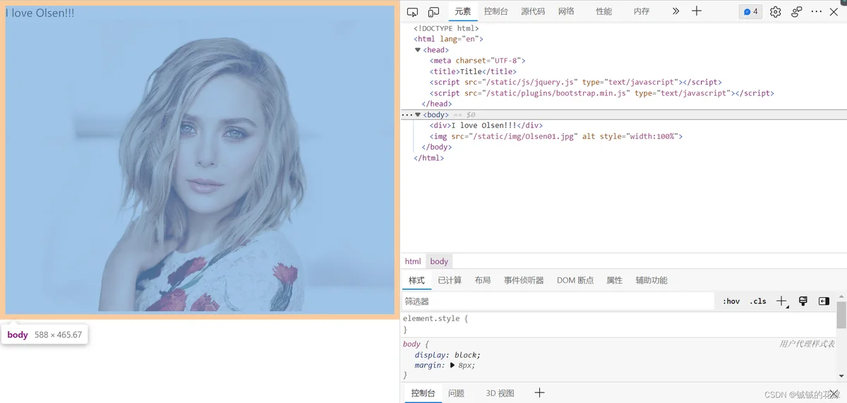Select the html lang="en" node
The image size is (847, 403).
tap(448, 39)
